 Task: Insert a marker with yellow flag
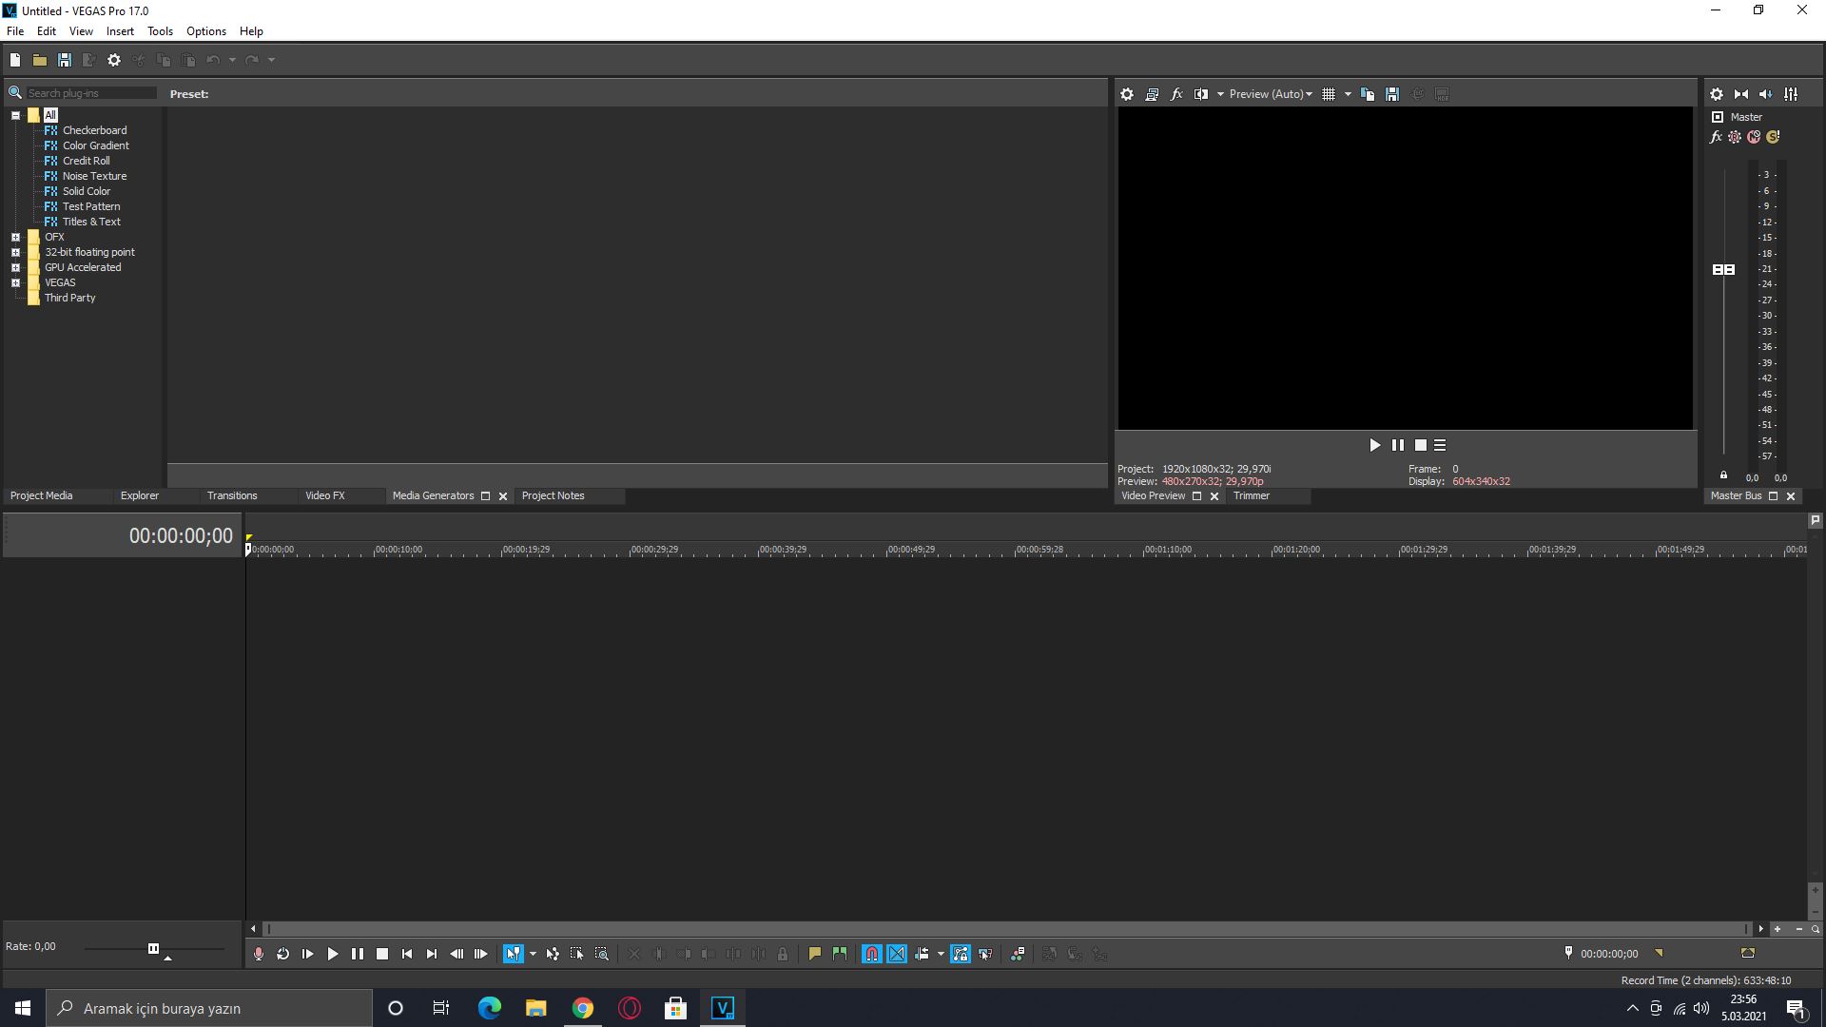point(814,954)
